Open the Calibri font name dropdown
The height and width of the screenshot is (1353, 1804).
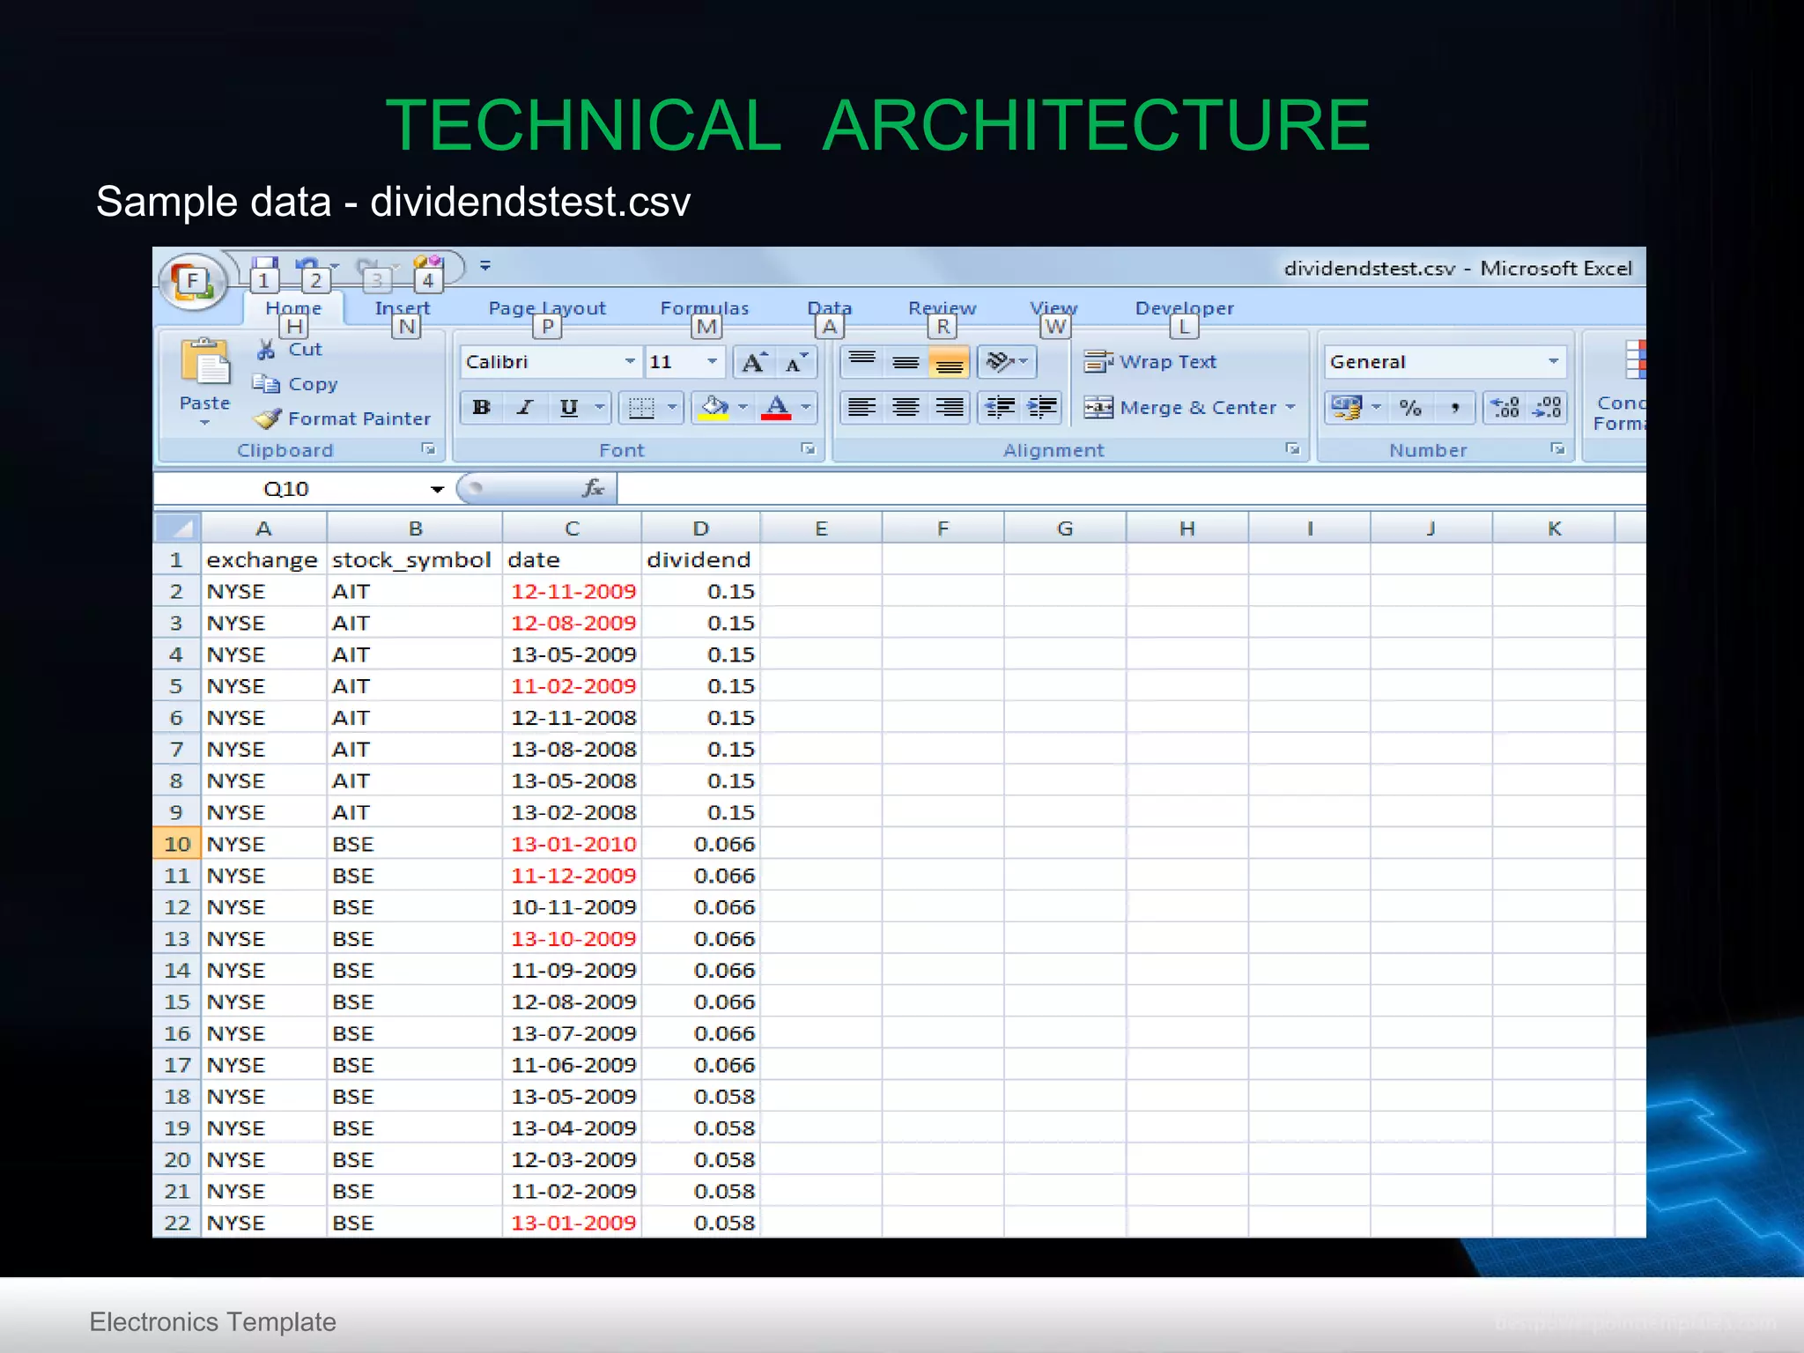pyautogui.click(x=630, y=362)
